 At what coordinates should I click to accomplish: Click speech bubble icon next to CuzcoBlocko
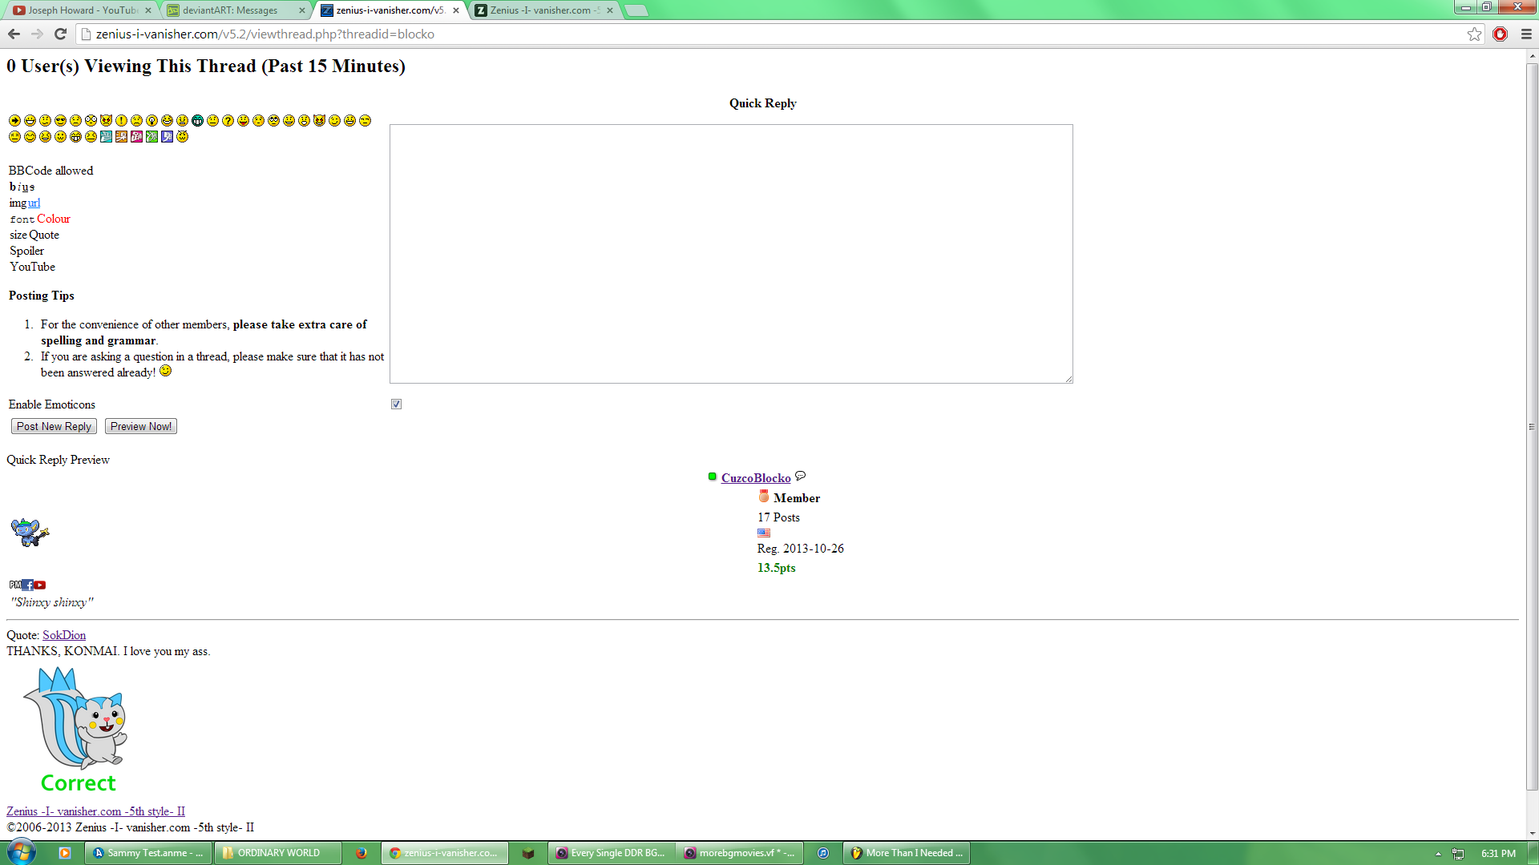(800, 476)
